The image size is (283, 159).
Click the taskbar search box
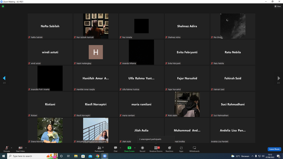(x=32, y=156)
